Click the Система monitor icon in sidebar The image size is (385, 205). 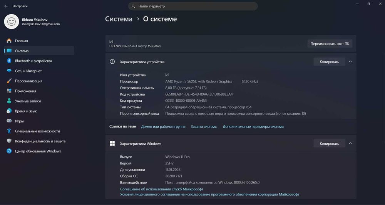[x=9, y=51]
